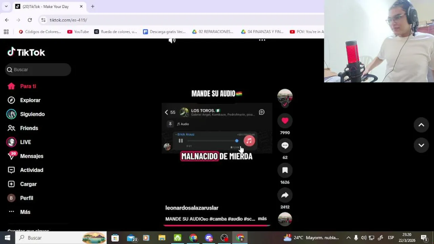Viewport: 434px width, 244px height.
Task: Open video options three-dots menu
Action: [x=262, y=40]
